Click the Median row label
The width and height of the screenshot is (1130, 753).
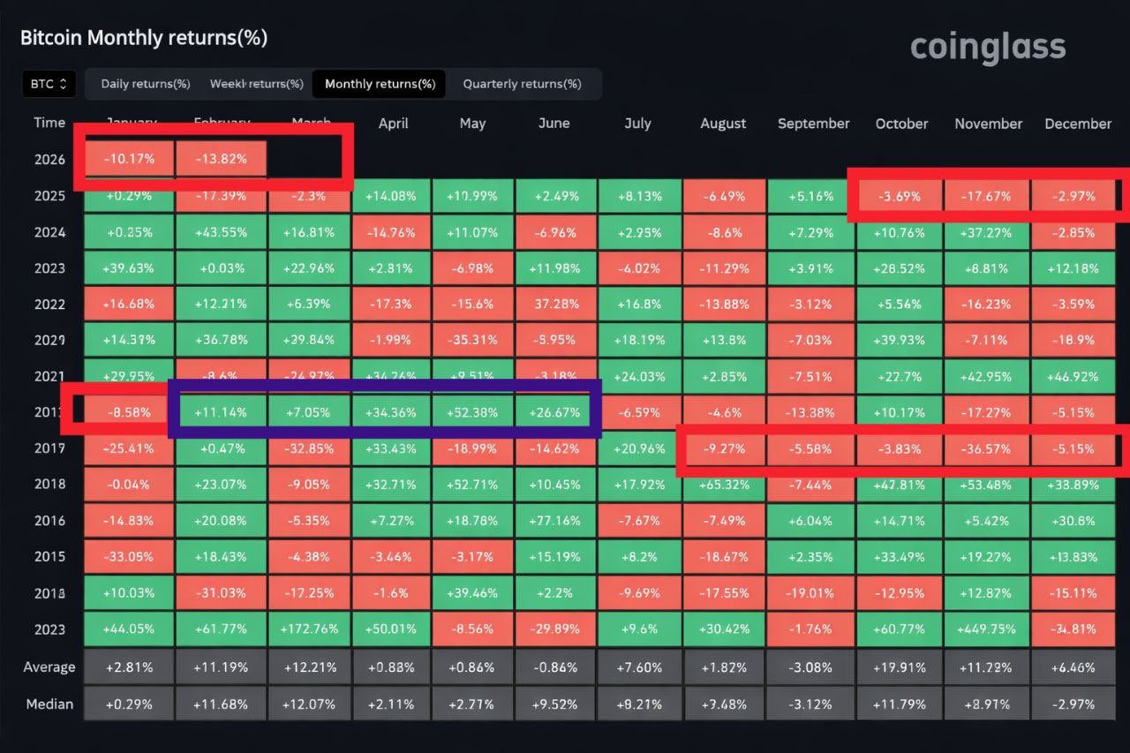click(49, 704)
